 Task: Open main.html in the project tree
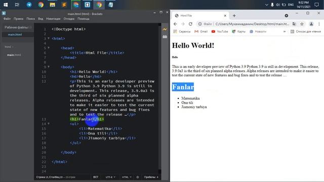14,55
